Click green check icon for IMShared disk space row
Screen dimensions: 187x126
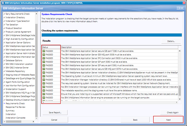44,80
